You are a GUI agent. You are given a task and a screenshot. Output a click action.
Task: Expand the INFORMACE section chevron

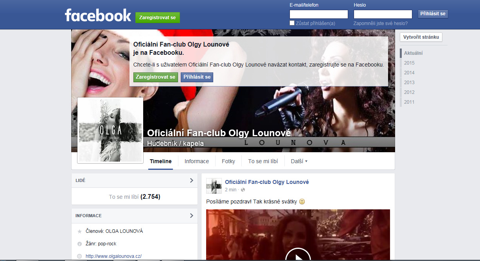coord(191,216)
